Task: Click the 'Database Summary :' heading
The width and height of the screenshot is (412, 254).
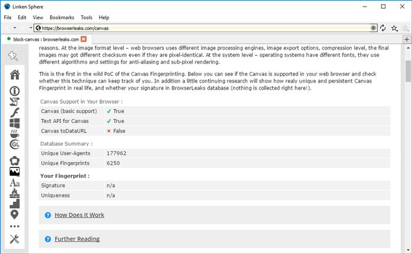Action: click(66, 144)
